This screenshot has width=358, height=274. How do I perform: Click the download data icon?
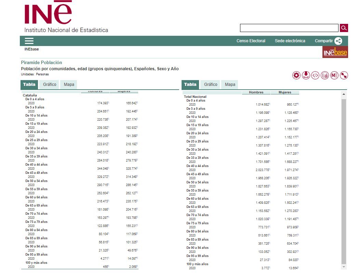306,76
